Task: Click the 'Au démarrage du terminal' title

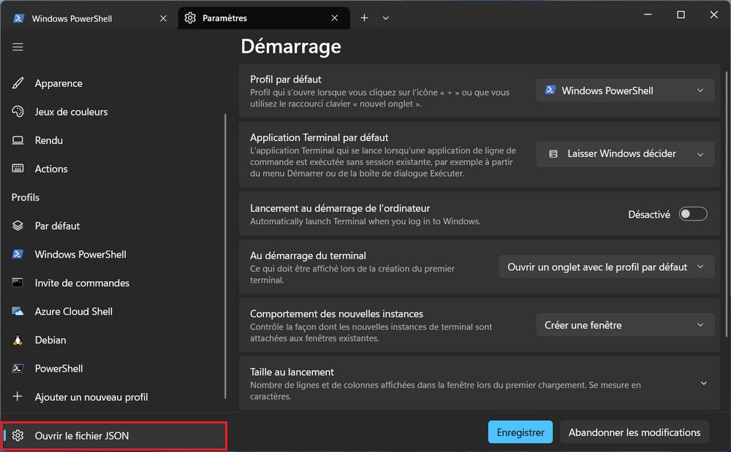Action: 308,256
